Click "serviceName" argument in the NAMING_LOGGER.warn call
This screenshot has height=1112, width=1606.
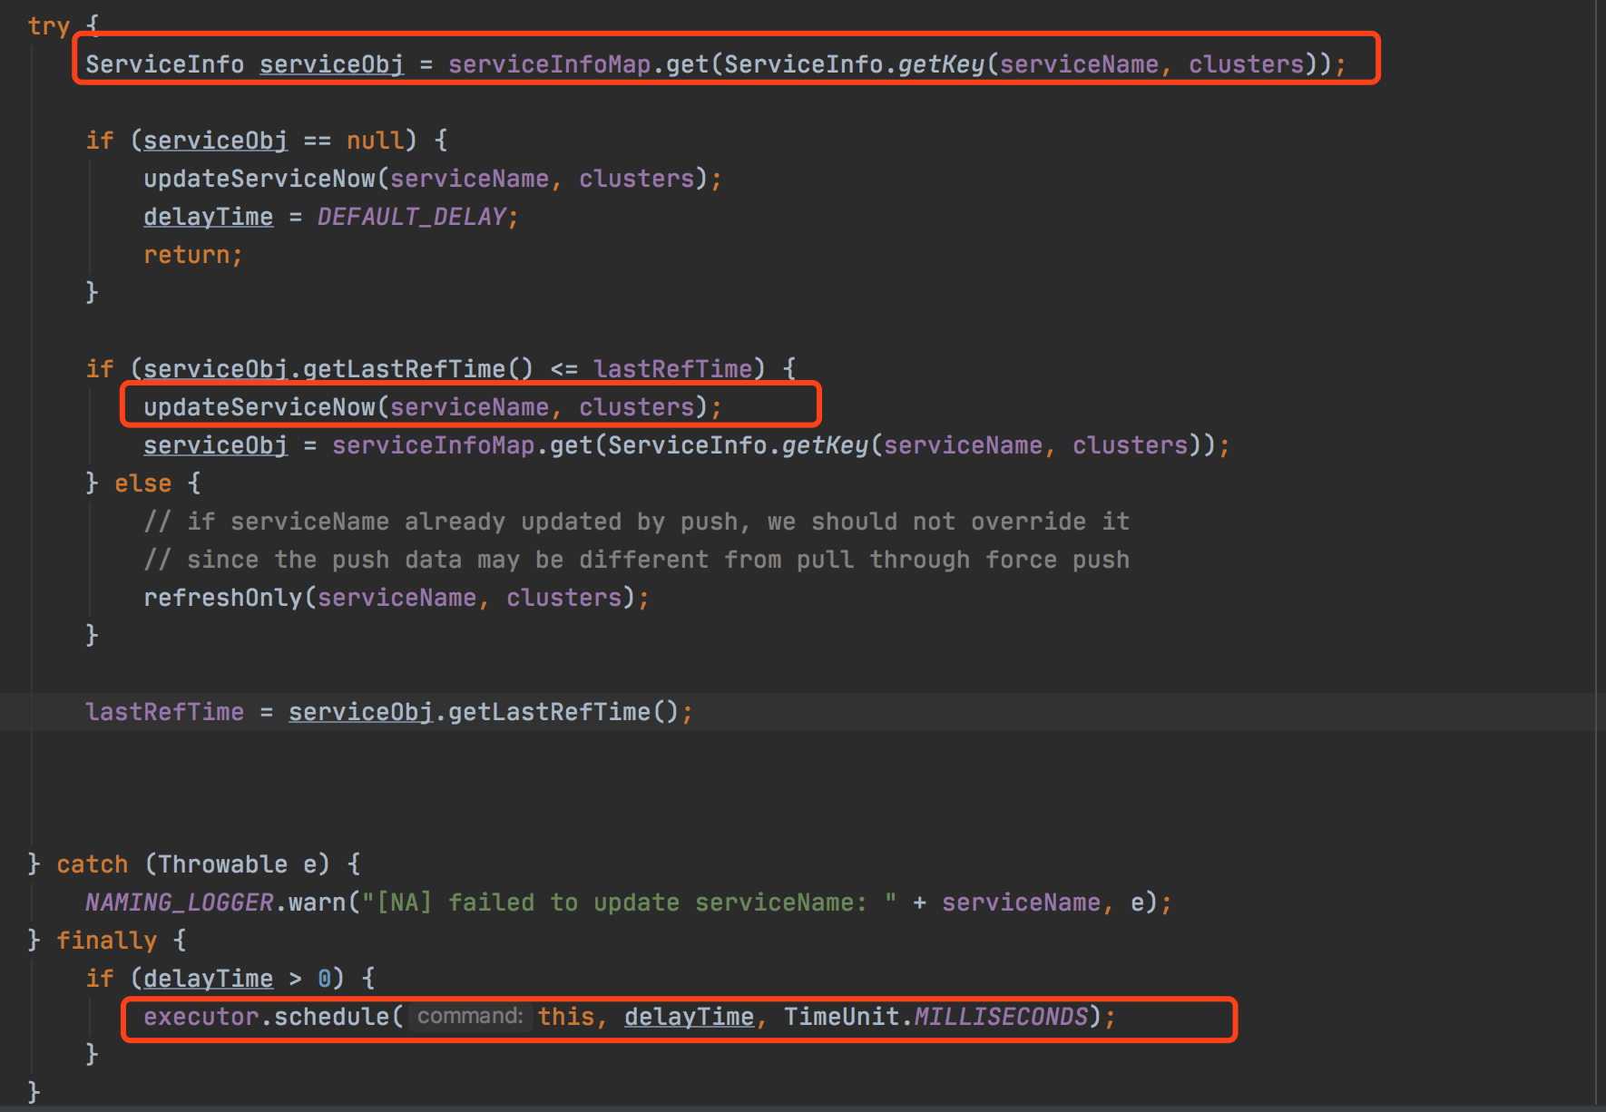pos(1021,902)
